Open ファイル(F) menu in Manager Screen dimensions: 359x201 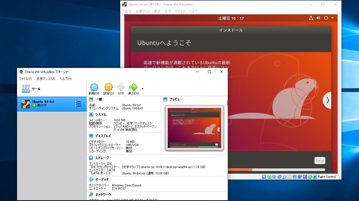point(25,79)
